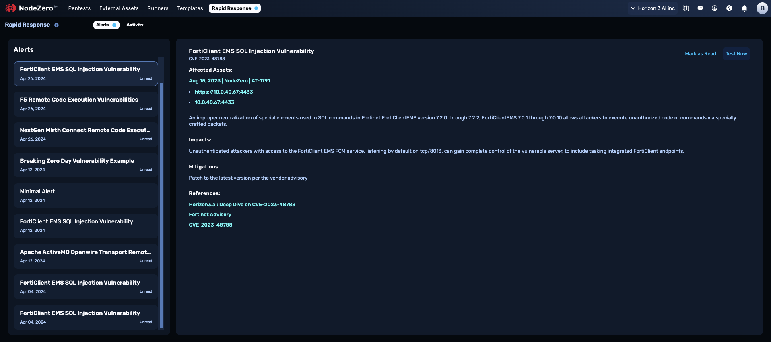
Task: Select the Alerts tab
Action: pyautogui.click(x=106, y=25)
